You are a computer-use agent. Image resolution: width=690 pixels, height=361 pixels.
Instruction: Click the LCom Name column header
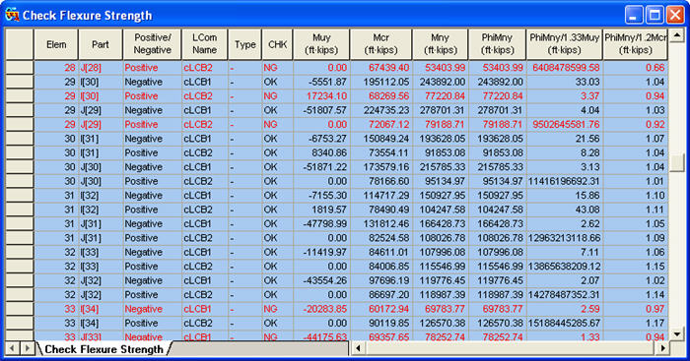click(x=205, y=44)
